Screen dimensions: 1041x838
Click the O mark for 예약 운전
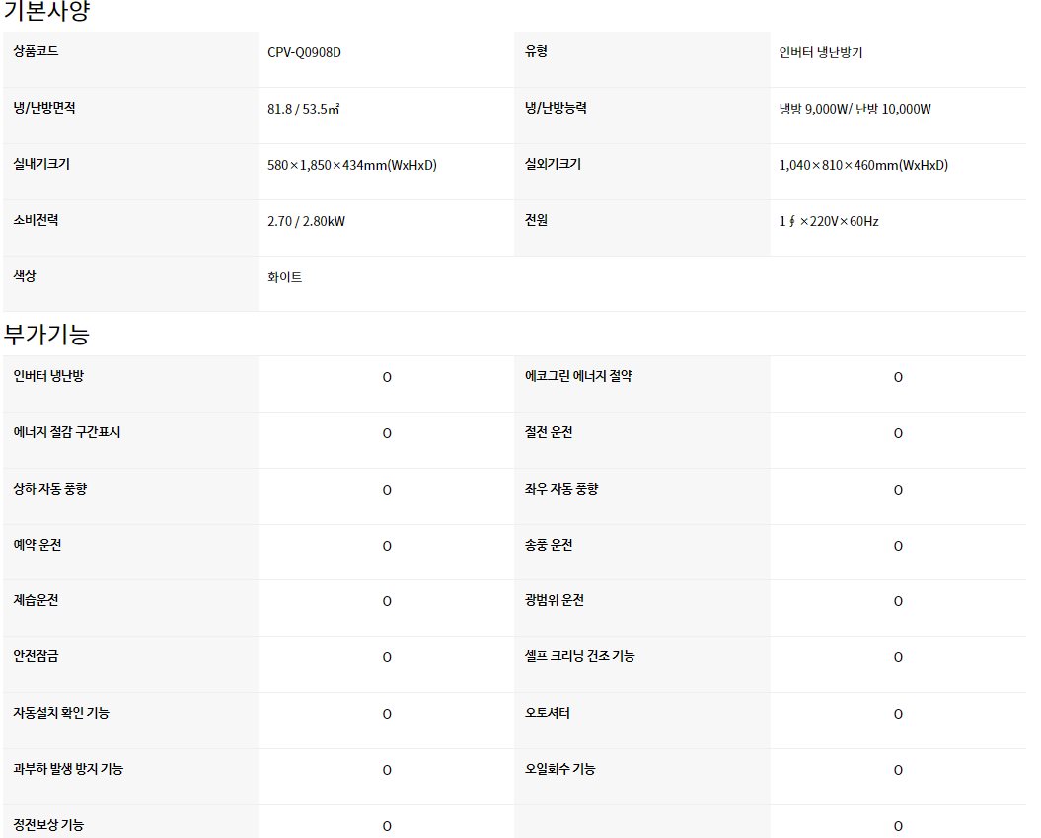click(387, 546)
